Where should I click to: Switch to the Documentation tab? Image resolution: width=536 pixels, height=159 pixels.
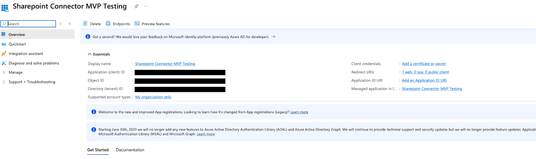[x=130, y=150]
